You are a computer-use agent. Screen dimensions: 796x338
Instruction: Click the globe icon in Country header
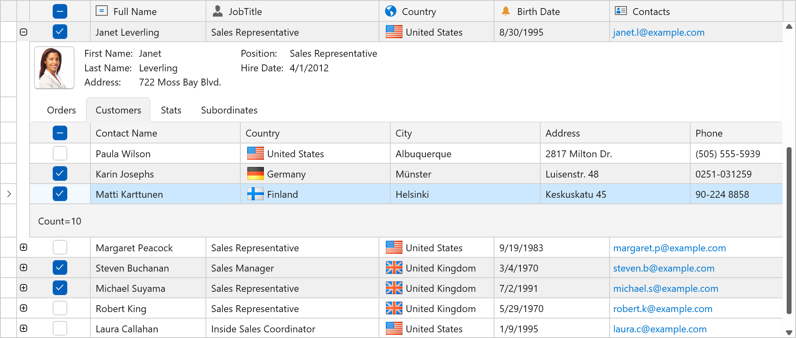coord(391,11)
